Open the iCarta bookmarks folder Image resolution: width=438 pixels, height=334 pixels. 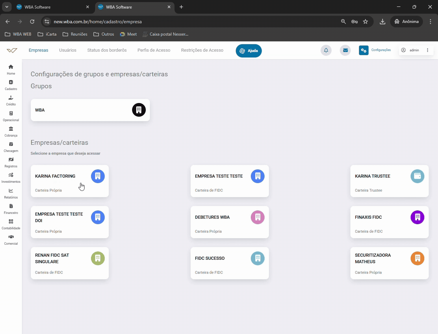pyautogui.click(x=47, y=34)
